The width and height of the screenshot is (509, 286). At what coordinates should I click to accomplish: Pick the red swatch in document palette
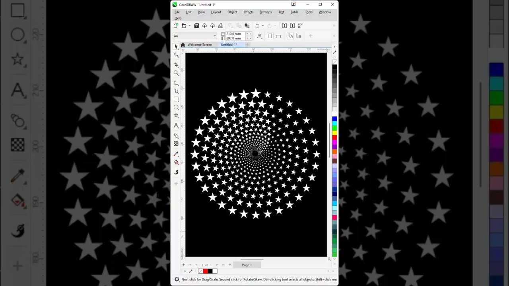[x=205, y=271]
